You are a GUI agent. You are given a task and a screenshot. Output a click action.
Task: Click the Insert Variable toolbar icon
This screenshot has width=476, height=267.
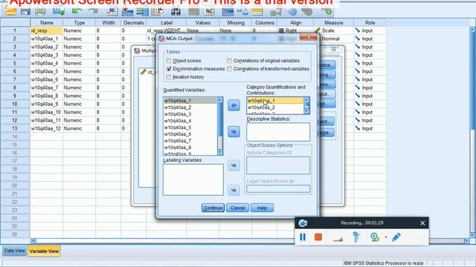click(209, 12)
